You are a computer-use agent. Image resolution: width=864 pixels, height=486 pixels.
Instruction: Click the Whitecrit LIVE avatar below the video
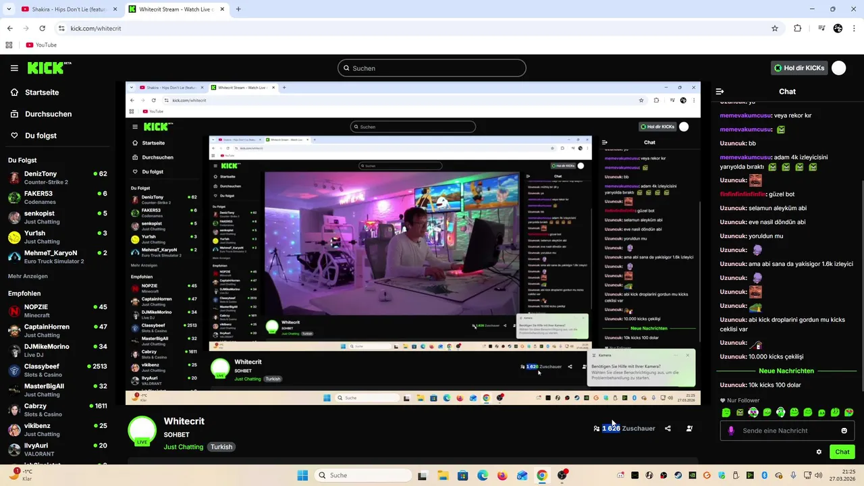click(x=142, y=431)
